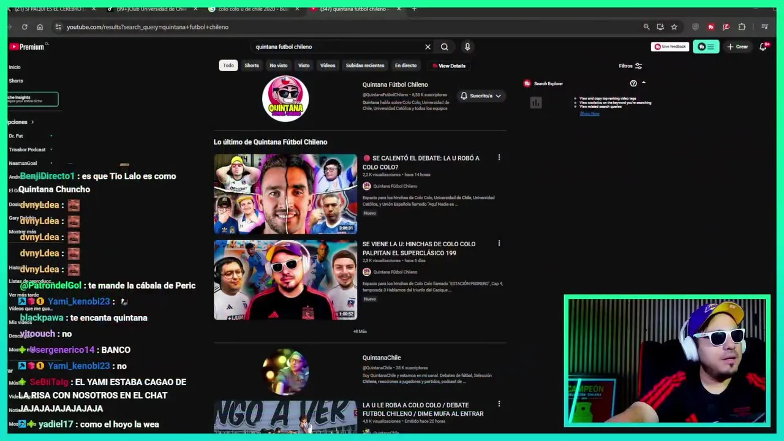Start voice search with the microphone
The height and width of the screenshot is (441, 784).
(467, 47)
